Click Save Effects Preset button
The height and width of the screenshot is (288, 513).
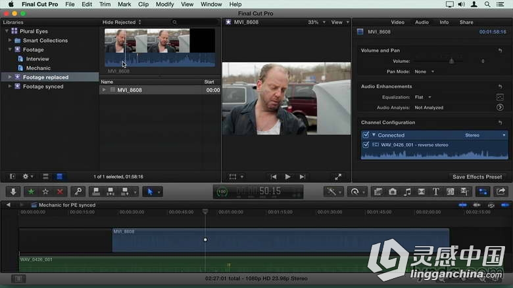tap(477, 176)
